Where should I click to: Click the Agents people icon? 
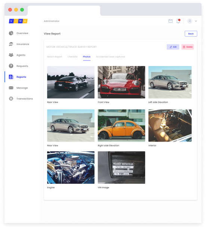point(11,55)
